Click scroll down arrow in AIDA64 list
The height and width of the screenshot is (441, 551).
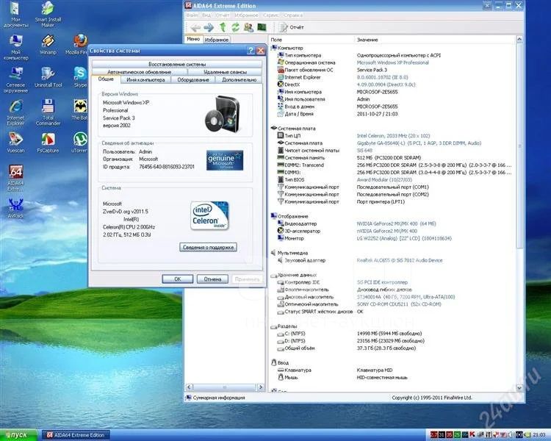point(519,388)
